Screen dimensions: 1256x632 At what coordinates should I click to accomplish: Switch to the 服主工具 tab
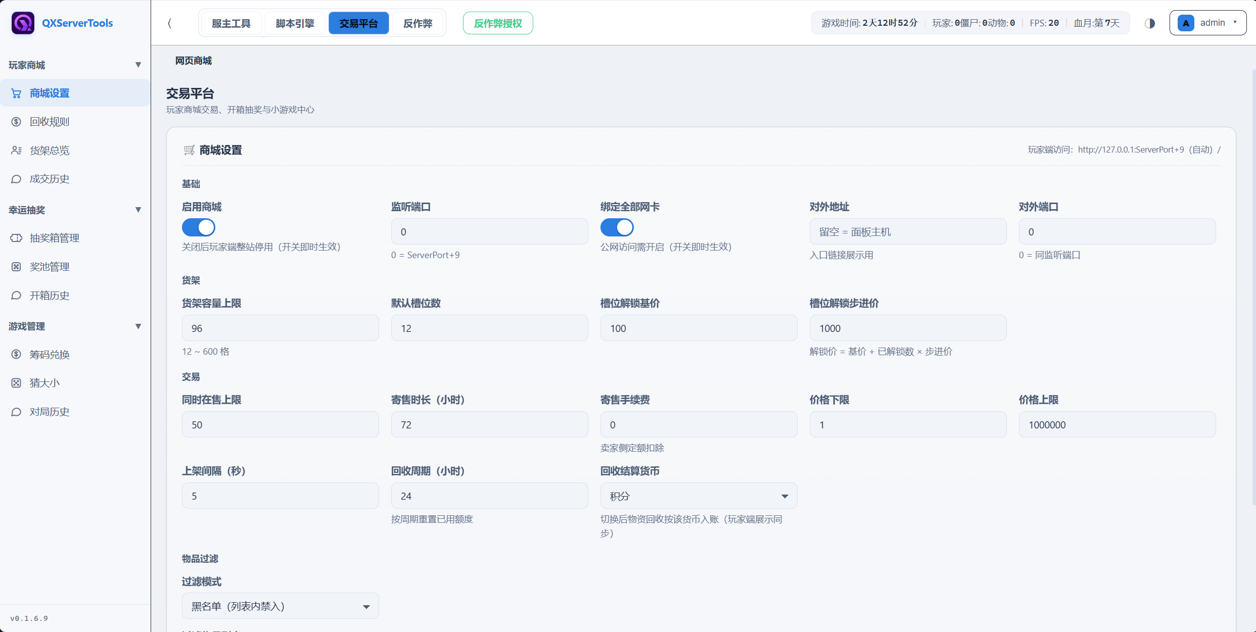click(x=231, y=23)
